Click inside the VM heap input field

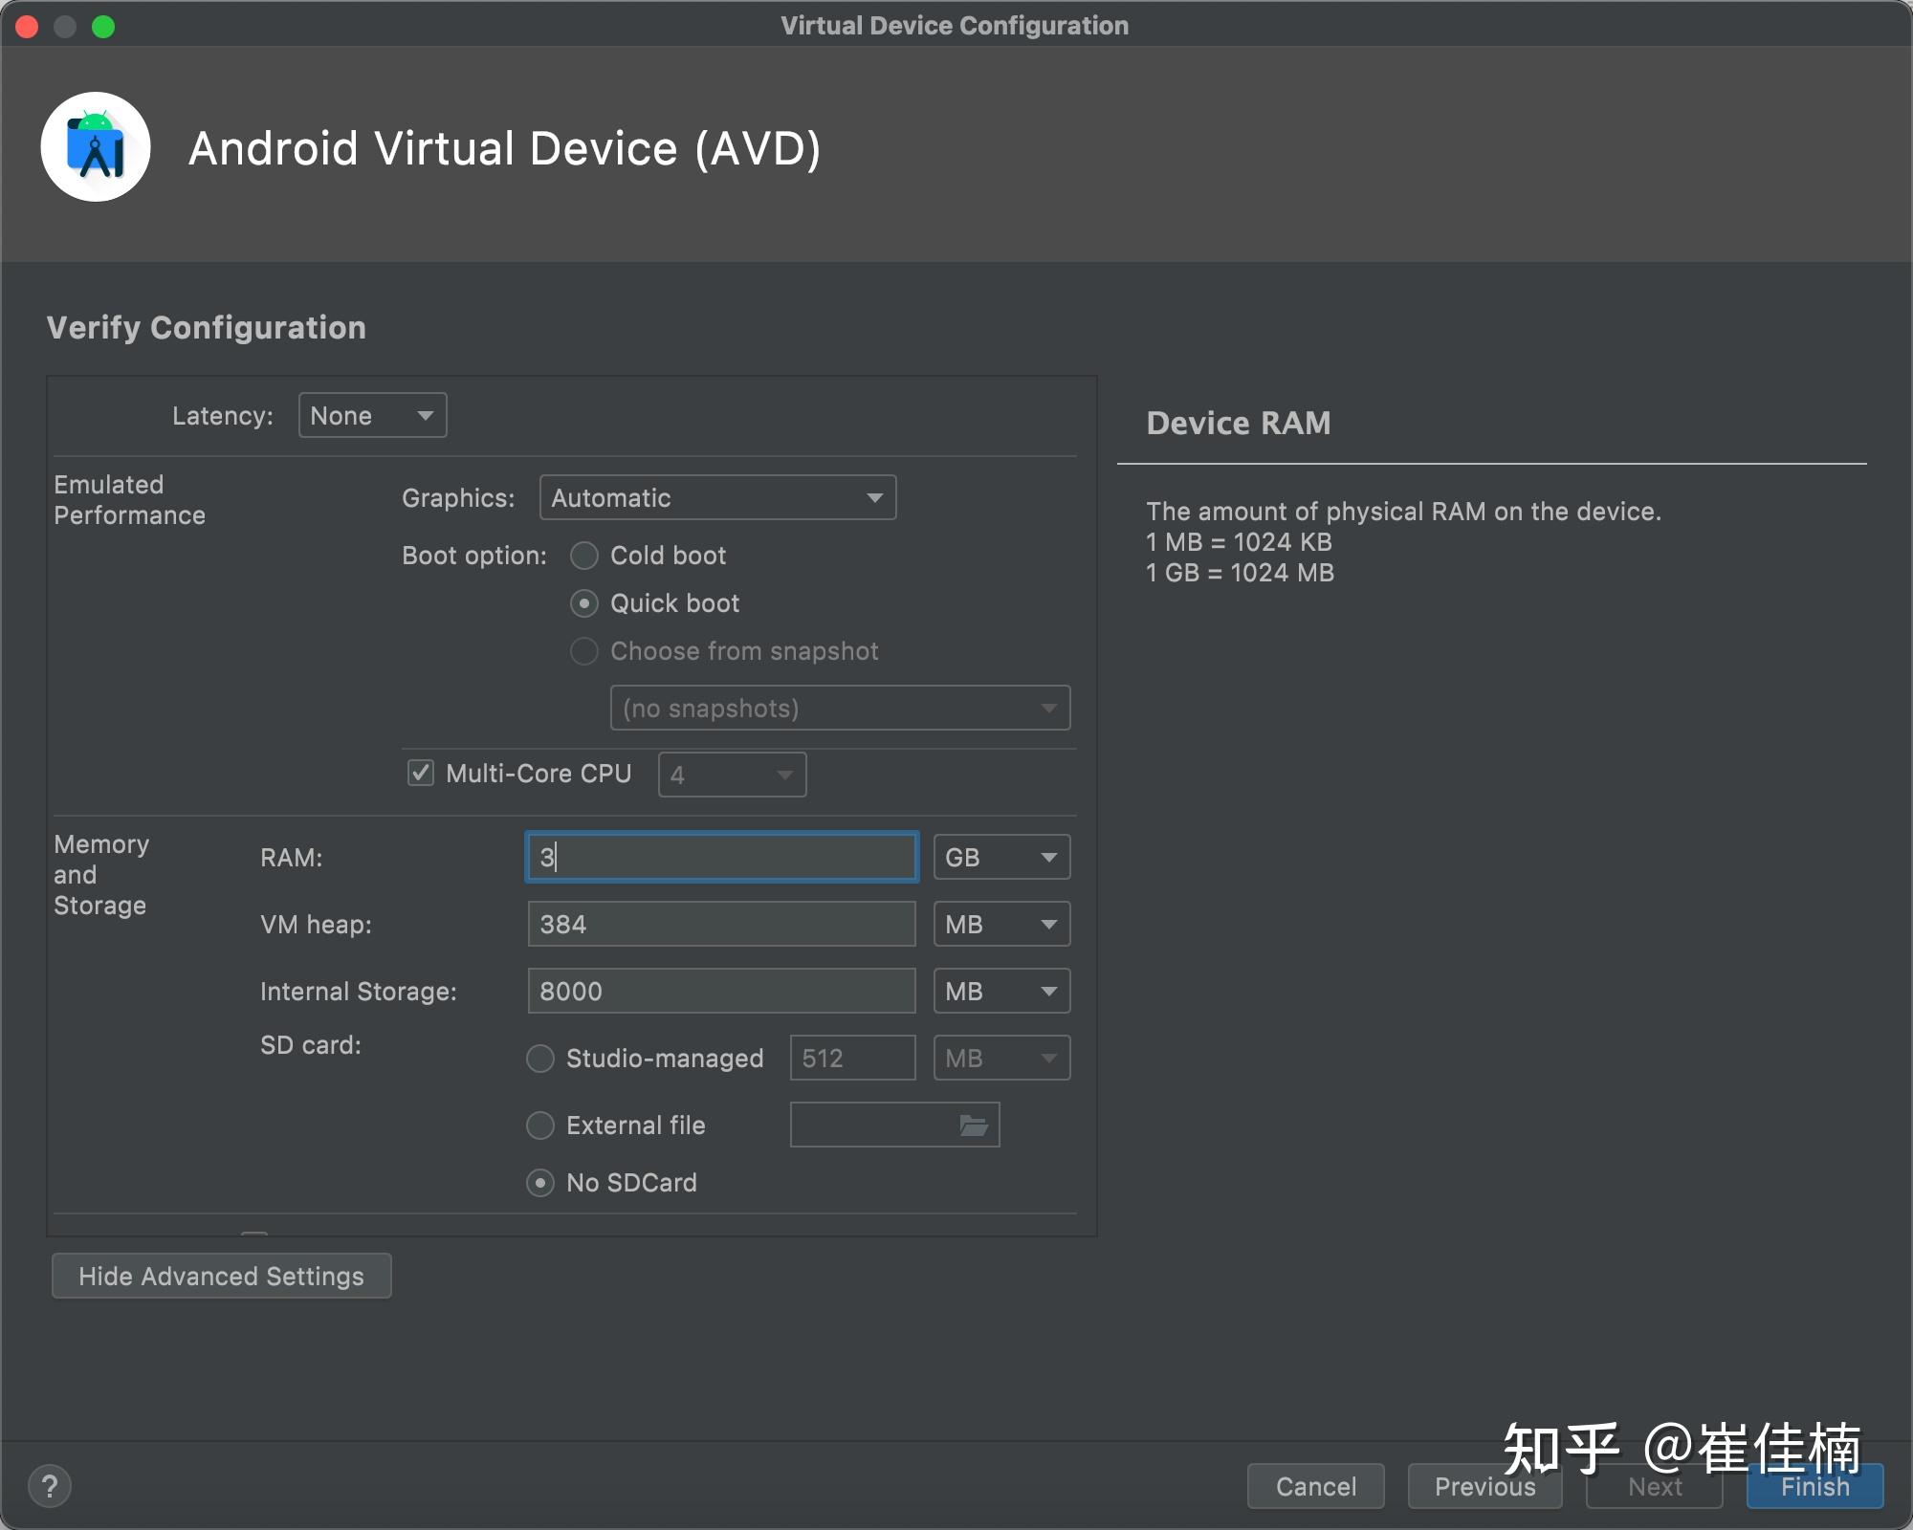tap(721, 925)
